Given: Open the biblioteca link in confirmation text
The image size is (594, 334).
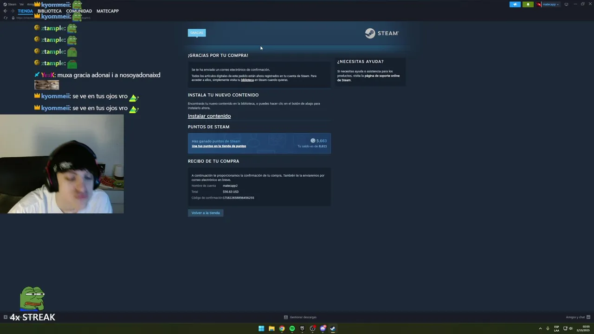Looking at the screenshot, I should pos(247,80).
